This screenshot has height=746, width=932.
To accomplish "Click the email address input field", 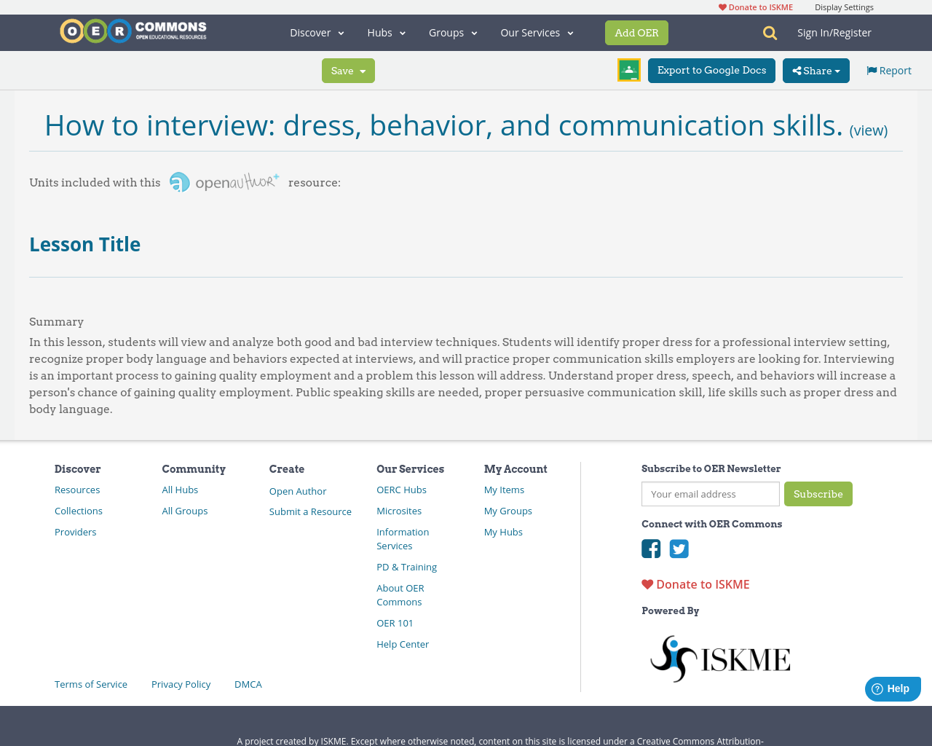I will coord(710,493).
